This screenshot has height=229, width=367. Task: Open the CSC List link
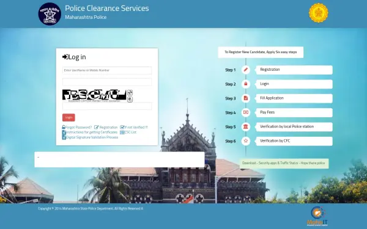128,133
